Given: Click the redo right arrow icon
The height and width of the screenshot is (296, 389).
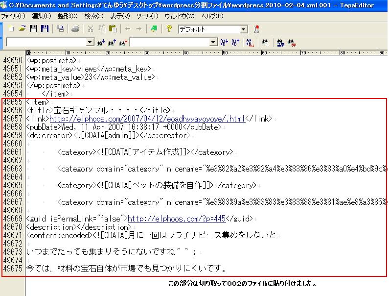Looking at the screenshot, I should click(x=139, y=29).
